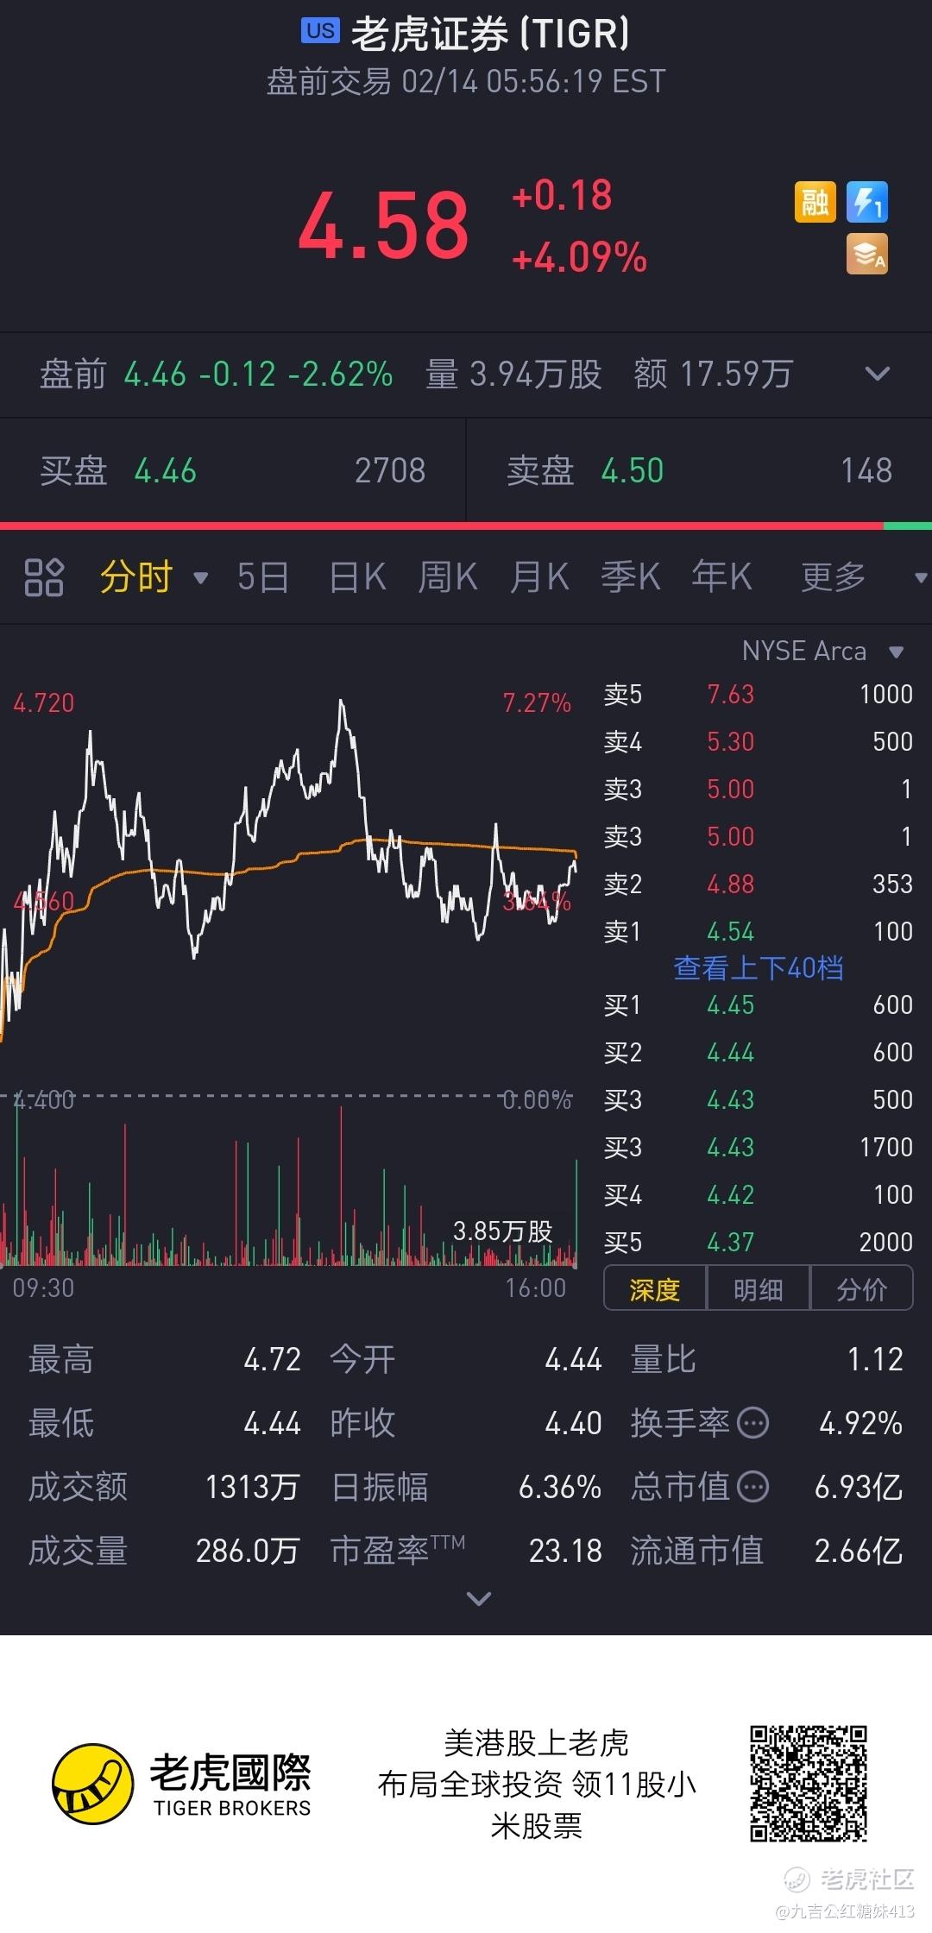Tap the orange stacked layers icon

[x=866, y=255]
